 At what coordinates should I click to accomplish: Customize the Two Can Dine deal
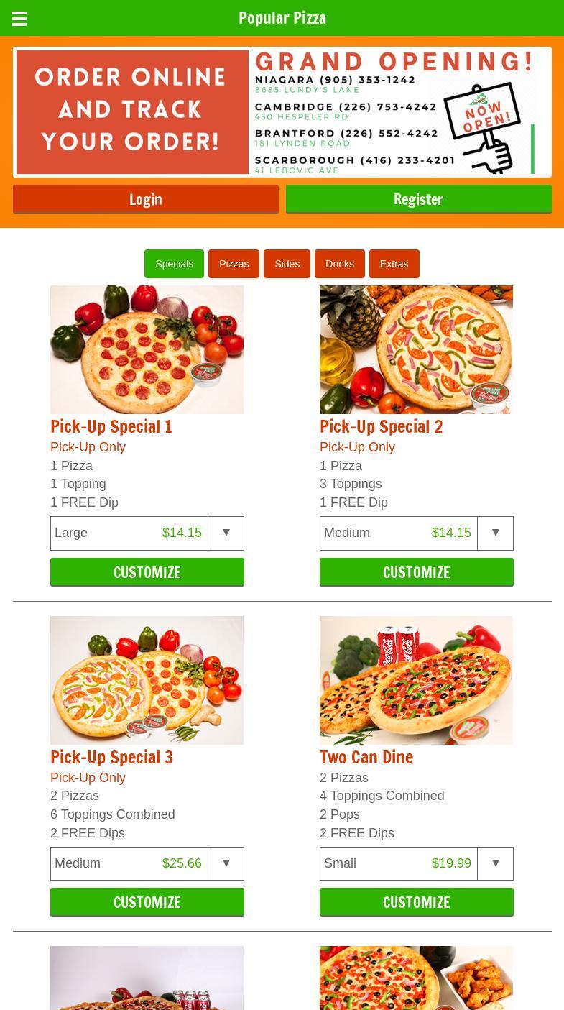click(x=417, y=902)
